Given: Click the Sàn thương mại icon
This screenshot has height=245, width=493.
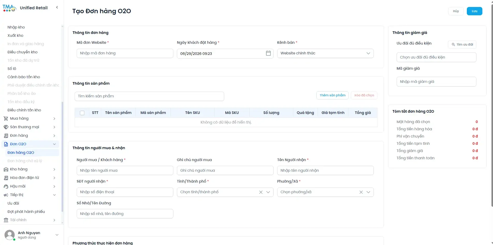Looking at the screenshot, I should [x=6, y=127].
